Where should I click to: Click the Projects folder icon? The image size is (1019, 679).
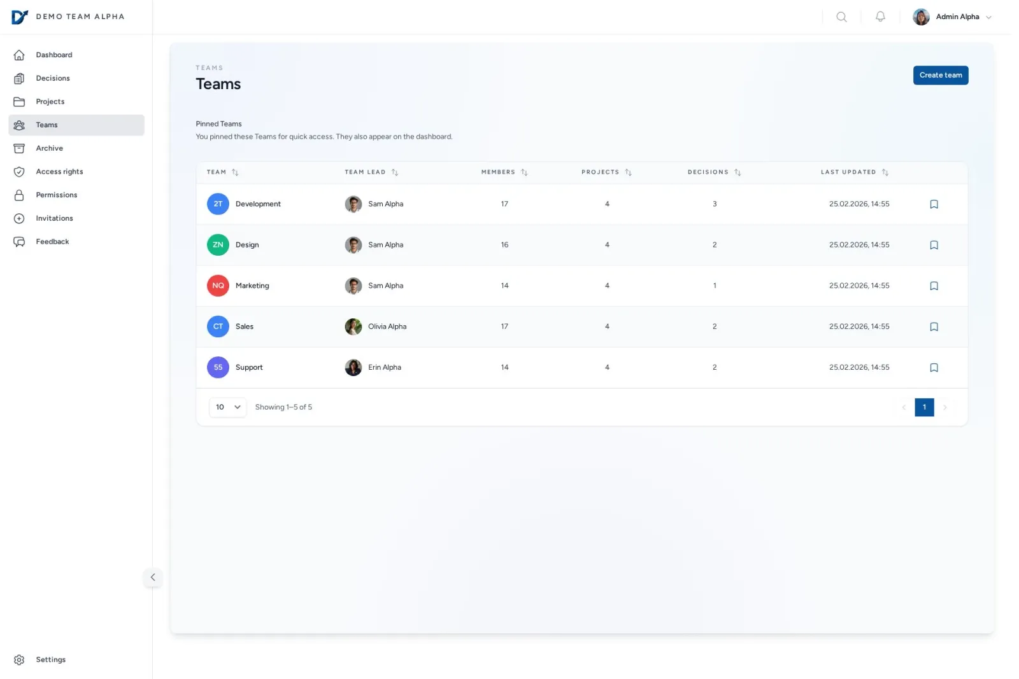click(19, 101)
